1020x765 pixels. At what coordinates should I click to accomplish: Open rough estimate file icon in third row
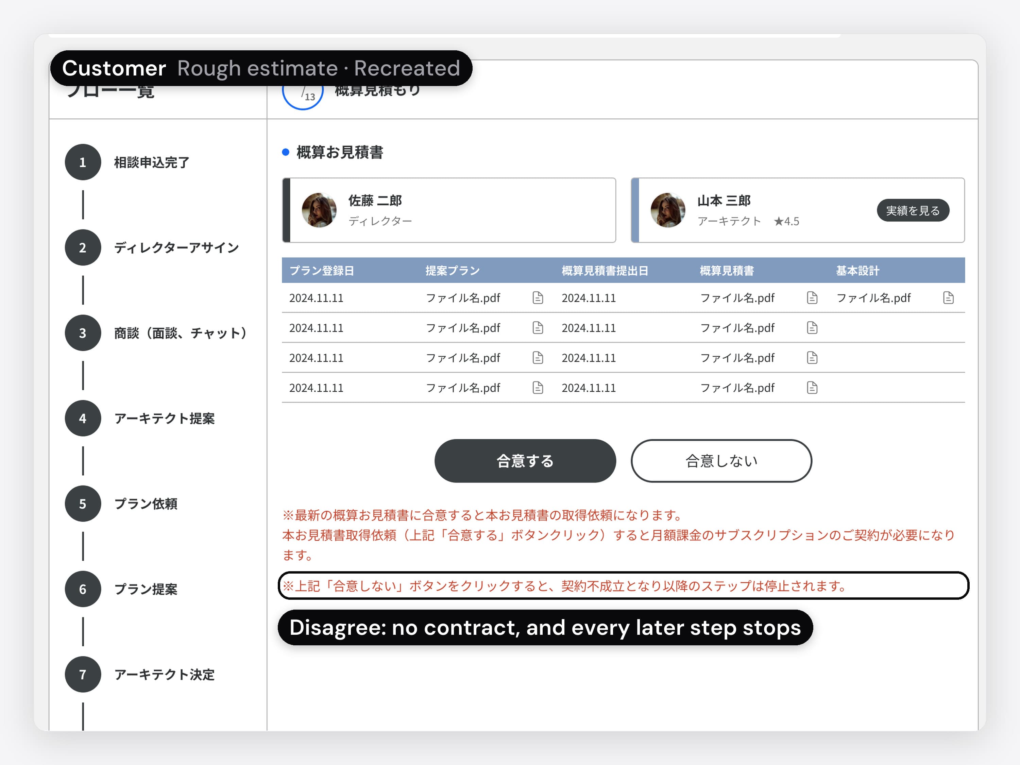(812, 358)
